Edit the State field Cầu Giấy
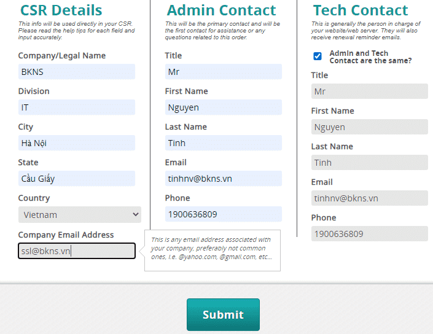Screen dimensions: 433x334 click(x=77, y=179)
